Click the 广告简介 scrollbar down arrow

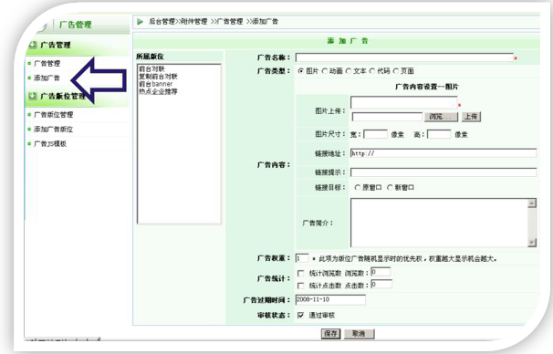[532, 242]
